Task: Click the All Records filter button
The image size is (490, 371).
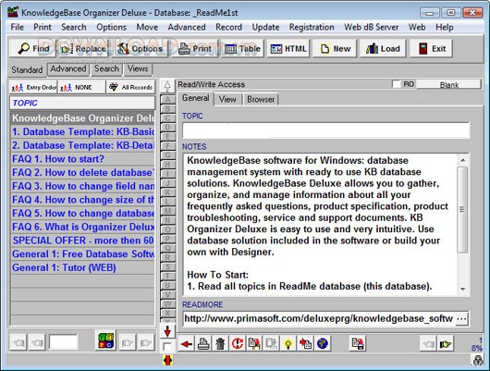Action: [130, 87]
